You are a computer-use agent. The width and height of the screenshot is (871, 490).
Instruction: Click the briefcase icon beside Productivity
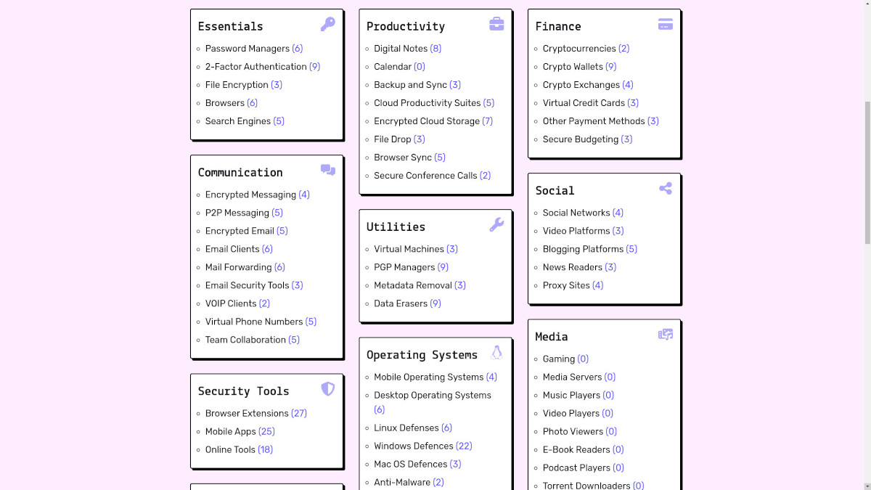point(496,25)
